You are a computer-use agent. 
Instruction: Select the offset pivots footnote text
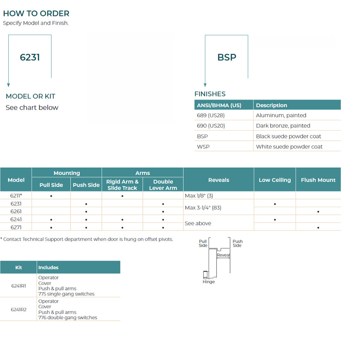pyautogui.click(x=87, y=239)
